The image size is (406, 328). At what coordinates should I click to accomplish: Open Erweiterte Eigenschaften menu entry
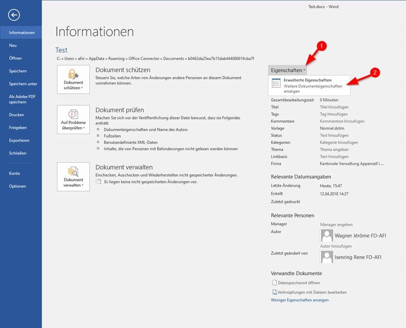(307, 80)
